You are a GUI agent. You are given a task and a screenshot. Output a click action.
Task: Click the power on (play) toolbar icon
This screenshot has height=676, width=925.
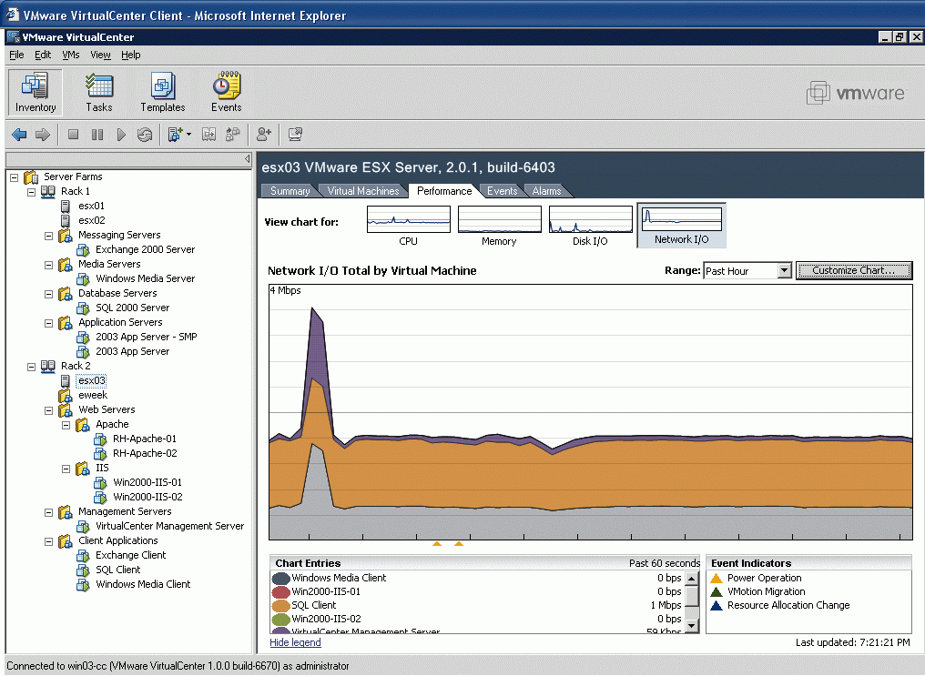[x=121, y=135]
